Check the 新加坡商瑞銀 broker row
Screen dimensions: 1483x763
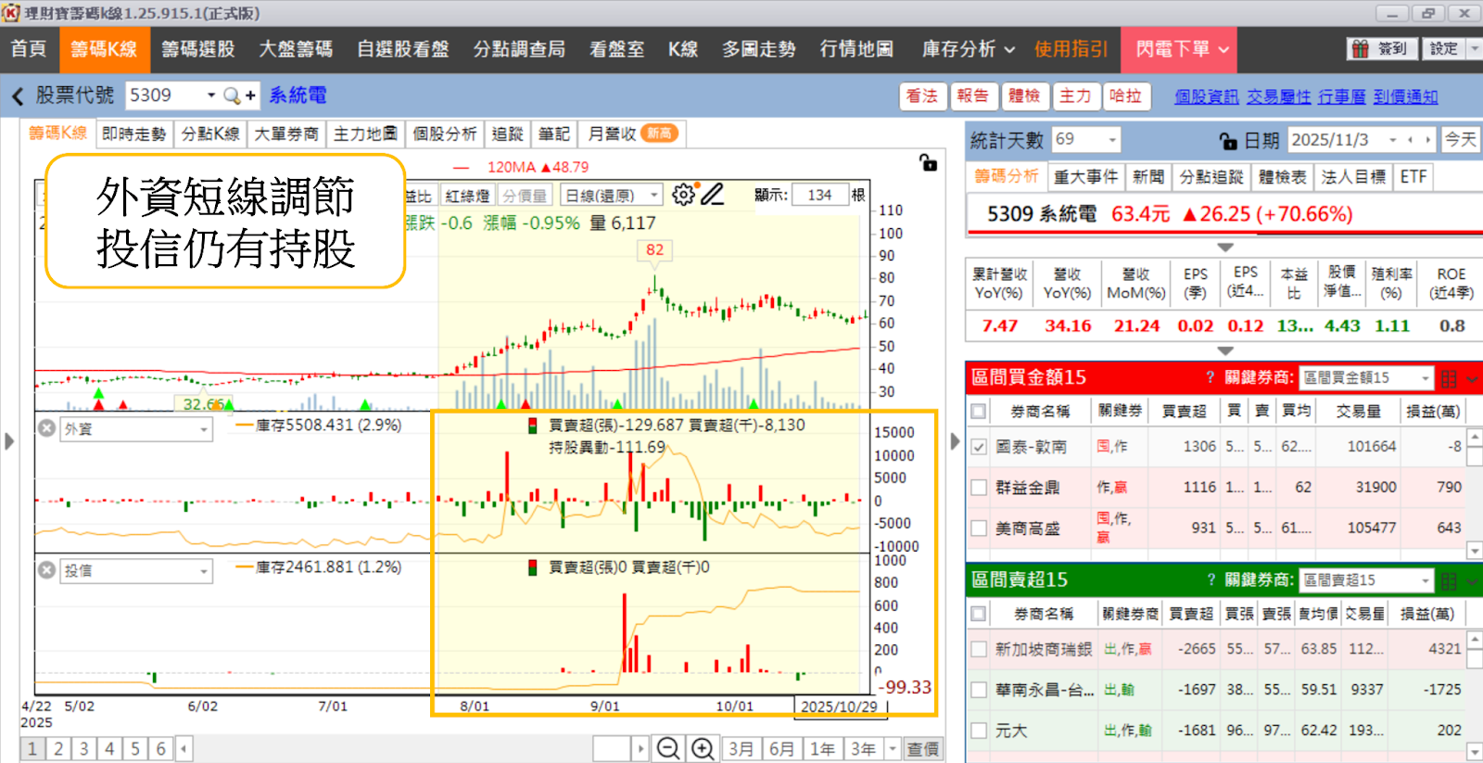pos(979,649)
